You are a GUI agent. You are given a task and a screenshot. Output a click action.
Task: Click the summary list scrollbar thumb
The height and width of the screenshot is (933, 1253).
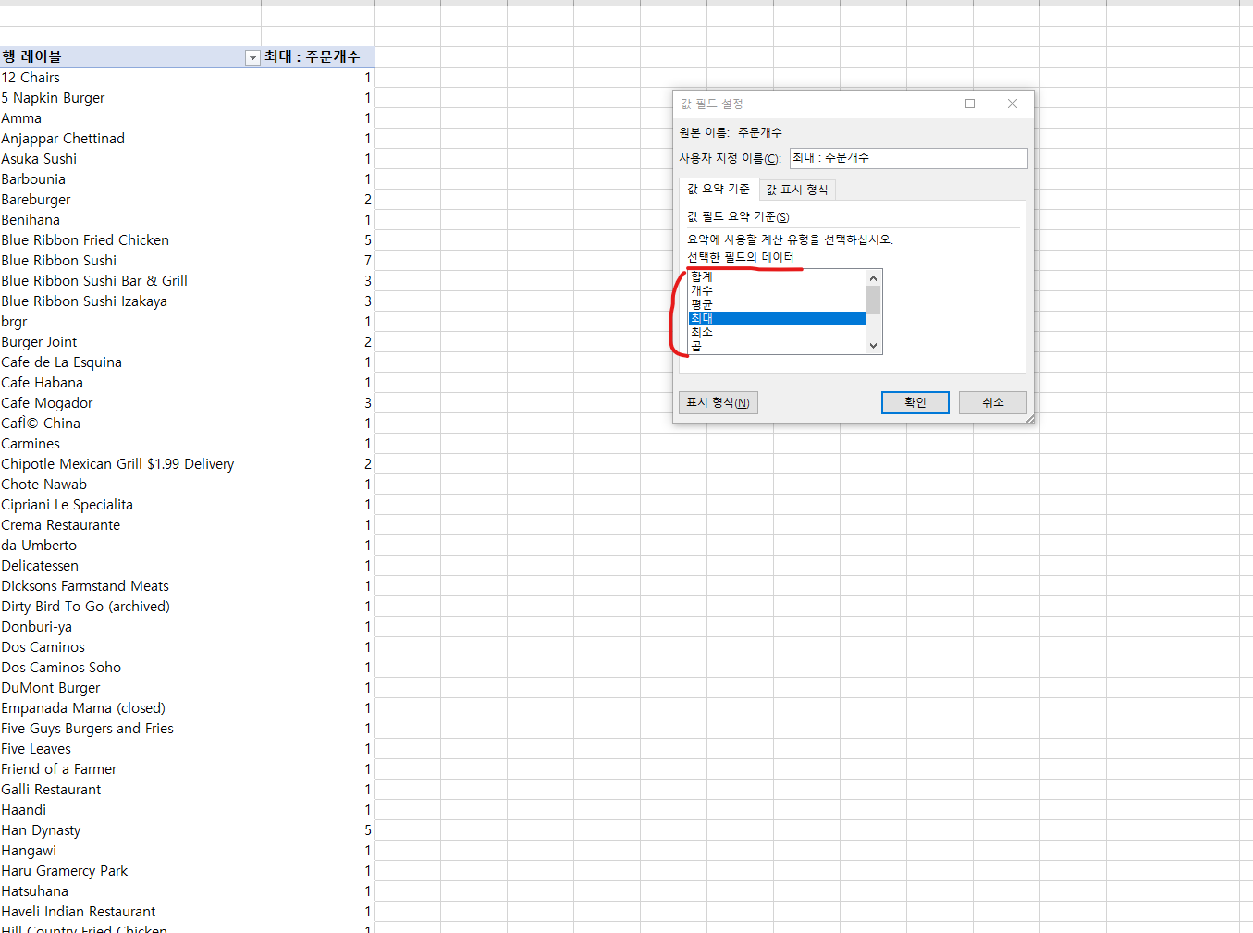pyautogui.click(x=873, y=301)
